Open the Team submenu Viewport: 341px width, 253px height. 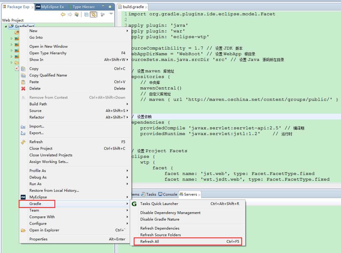pos(75,210)
